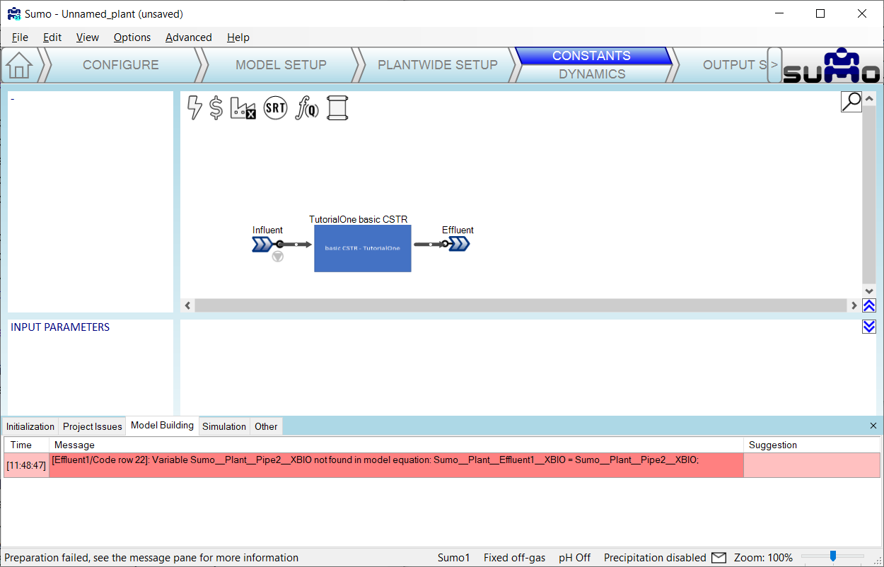This screenshot has height=567, width=884.
Task: Open the Advanced menu
Action: [x=188, y=37]
